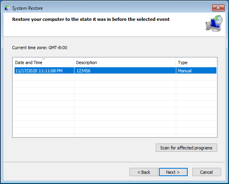Click the System Restore window title text
This screenshot has width=229, height=184.
tap(28, 8)
